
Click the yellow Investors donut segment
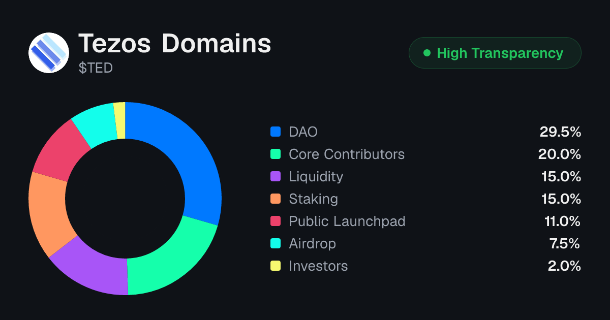[120, 120]
